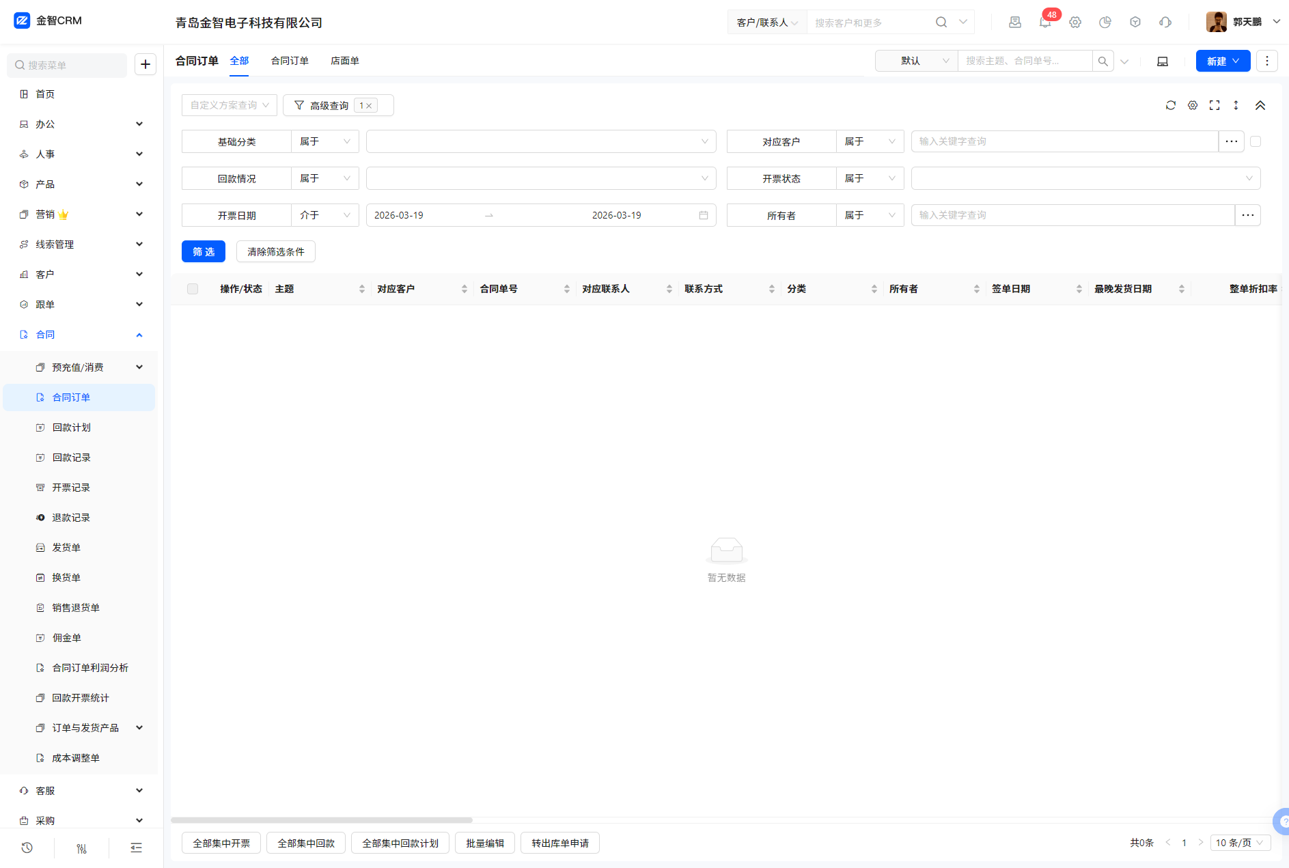This screenshot has width=1289, height=868.
Task: Check the box beside 对应客户 filter
Action: pos(1256,141)
